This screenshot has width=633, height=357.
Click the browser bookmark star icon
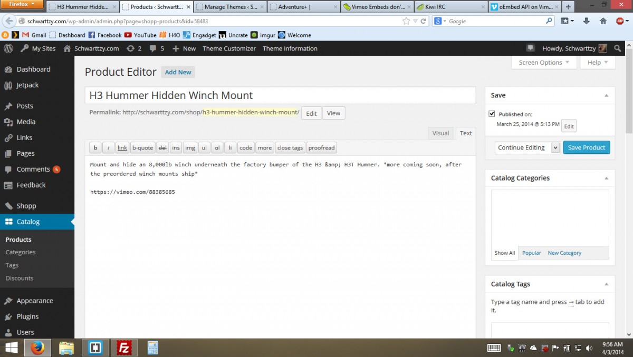click(x=406, y=21)
